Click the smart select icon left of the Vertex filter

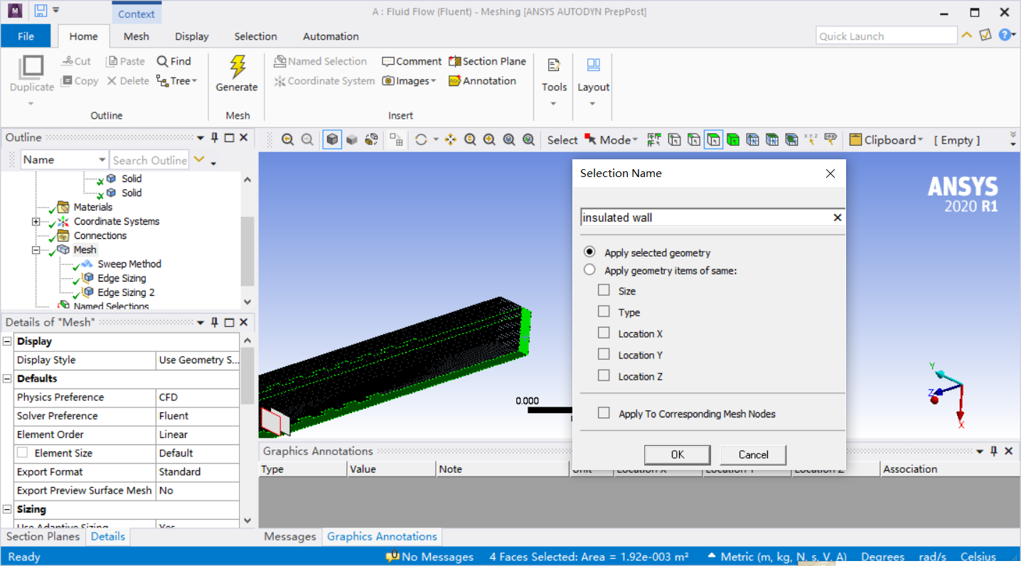coord(654,140)
